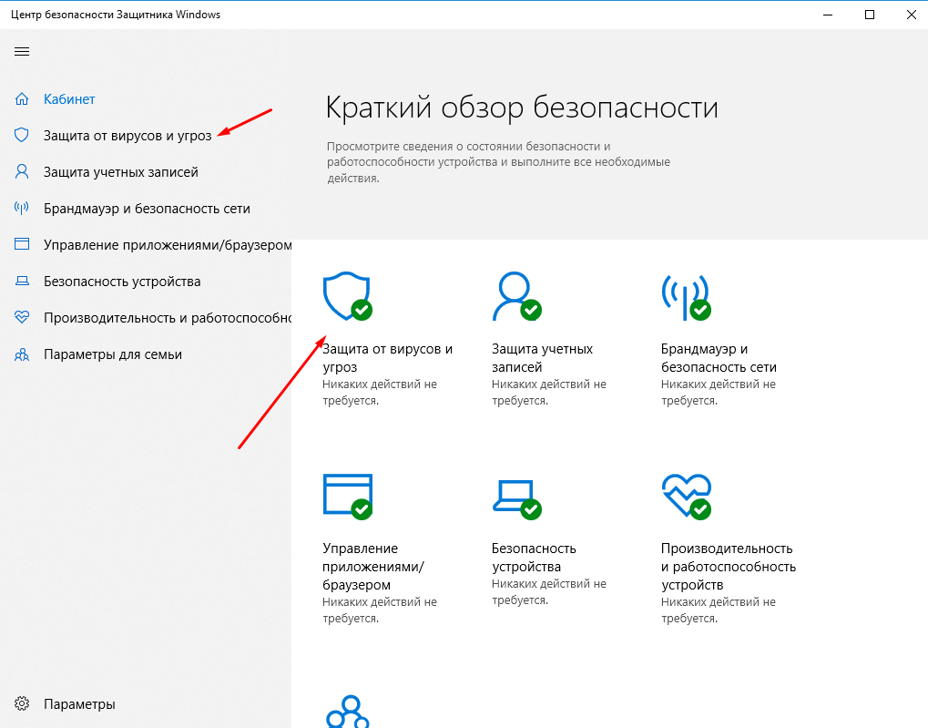Click the Управление приложениями/ браузером tile title
This screenshot has width=928, height=728.
(373, 567)
